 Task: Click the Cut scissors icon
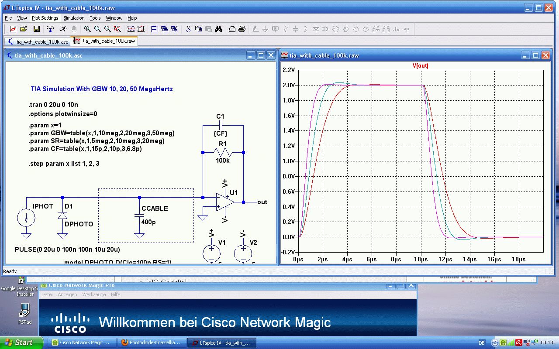188,29
